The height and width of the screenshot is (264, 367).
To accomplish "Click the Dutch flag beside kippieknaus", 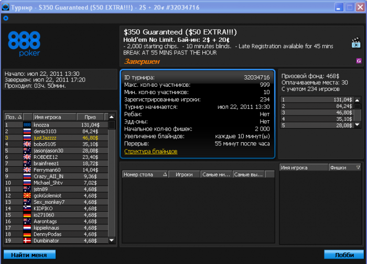I will coord(27,227).
